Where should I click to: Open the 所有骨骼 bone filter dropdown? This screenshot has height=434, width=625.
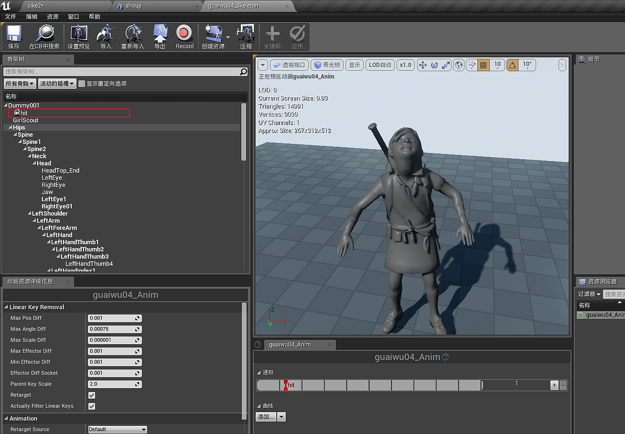point(20,83)
